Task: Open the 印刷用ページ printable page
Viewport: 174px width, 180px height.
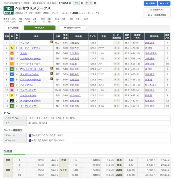Action: pyautogui.click(x=157, y=10)
